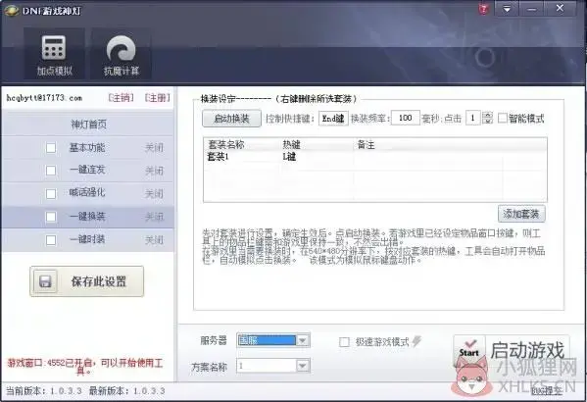Click the 关闭 status next to 一键时装
This screenshot has height=402, width=587.
pos(154,240)
